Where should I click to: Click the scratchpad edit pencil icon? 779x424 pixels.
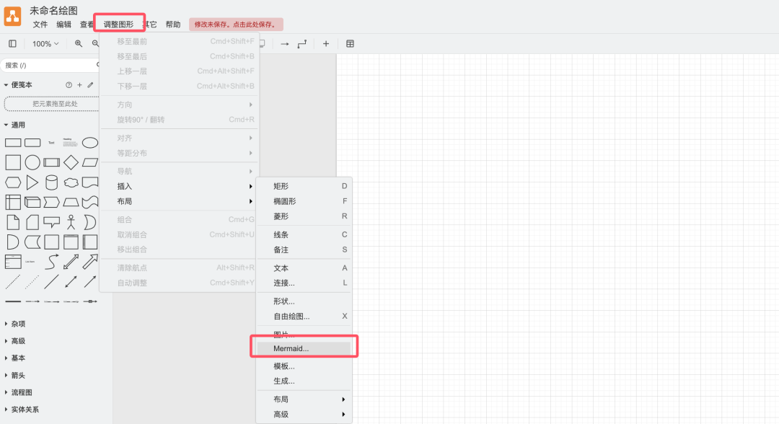[90, 85]
